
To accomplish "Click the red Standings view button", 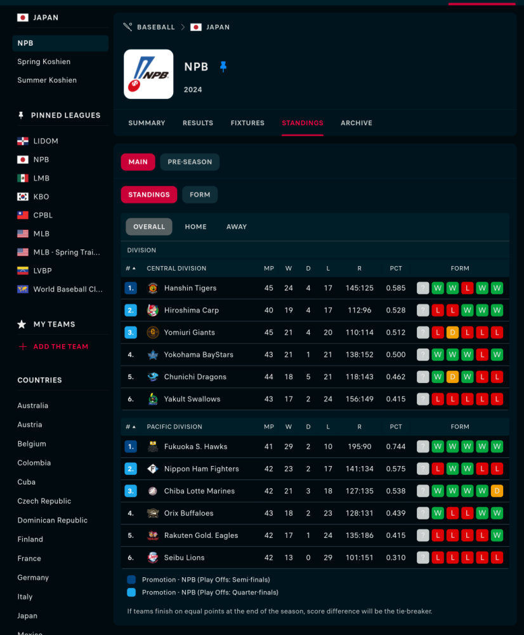I will (x=149, y=195).
